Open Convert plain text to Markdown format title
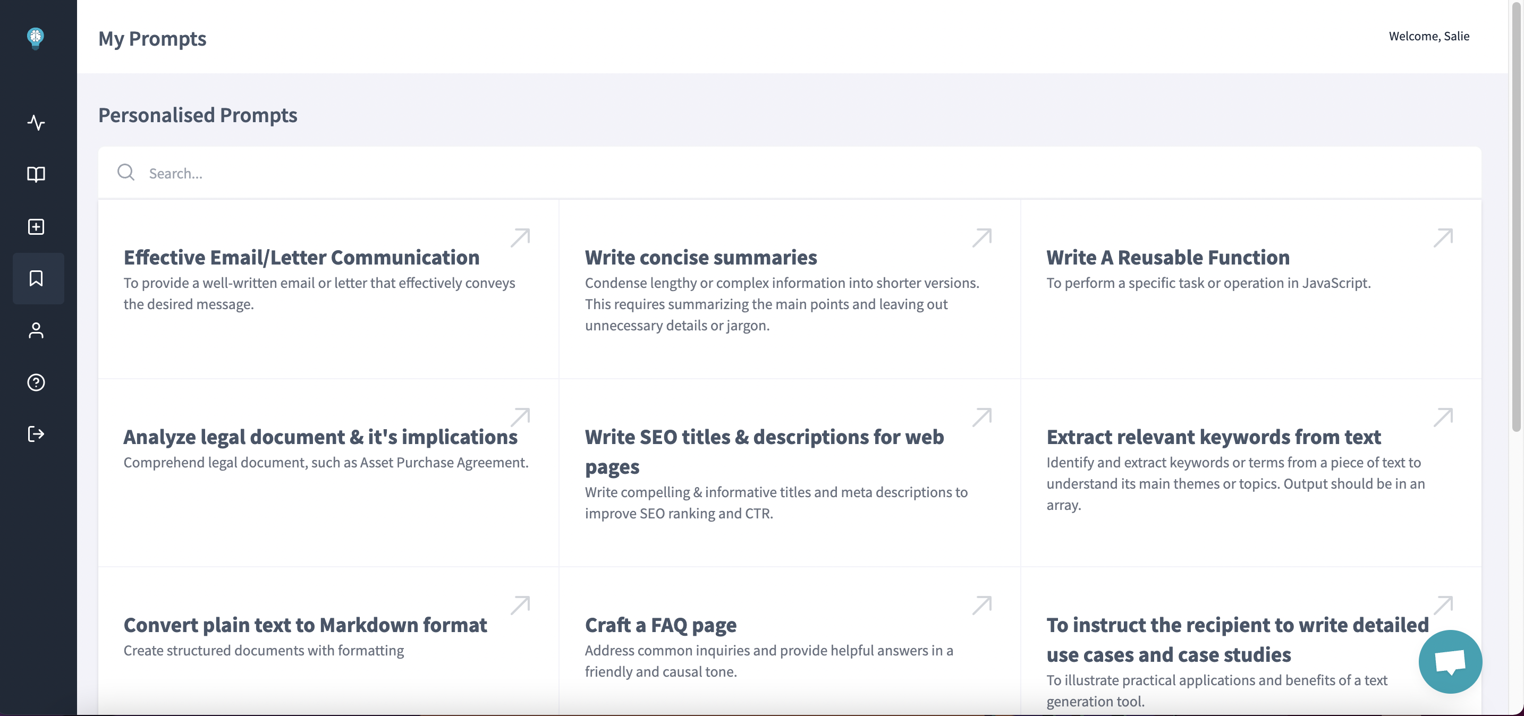This screenshot has height=716, width=1524. [305, 626]
